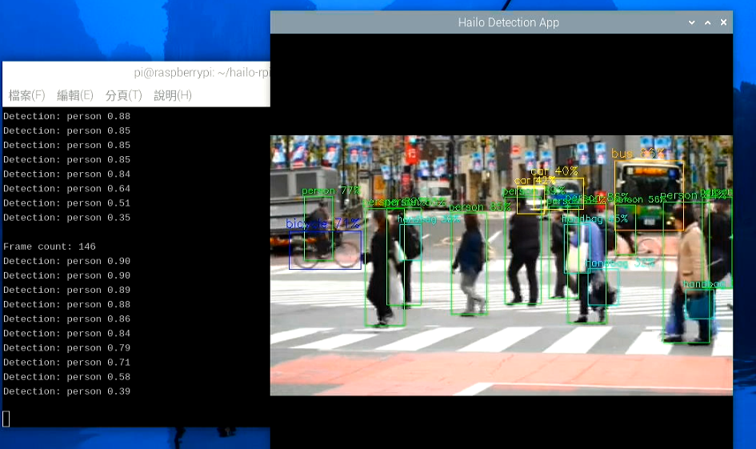Maximize the Hailo Detection App window
The height and width of the screenshot is (449, 756).
click(x=708, y=22)
